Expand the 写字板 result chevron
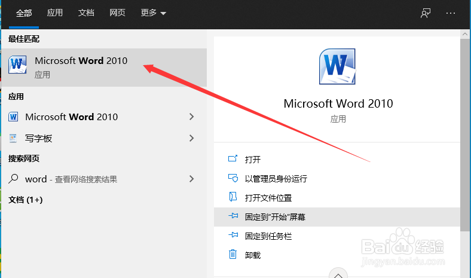471x278 pixels. tap(192, 138)
